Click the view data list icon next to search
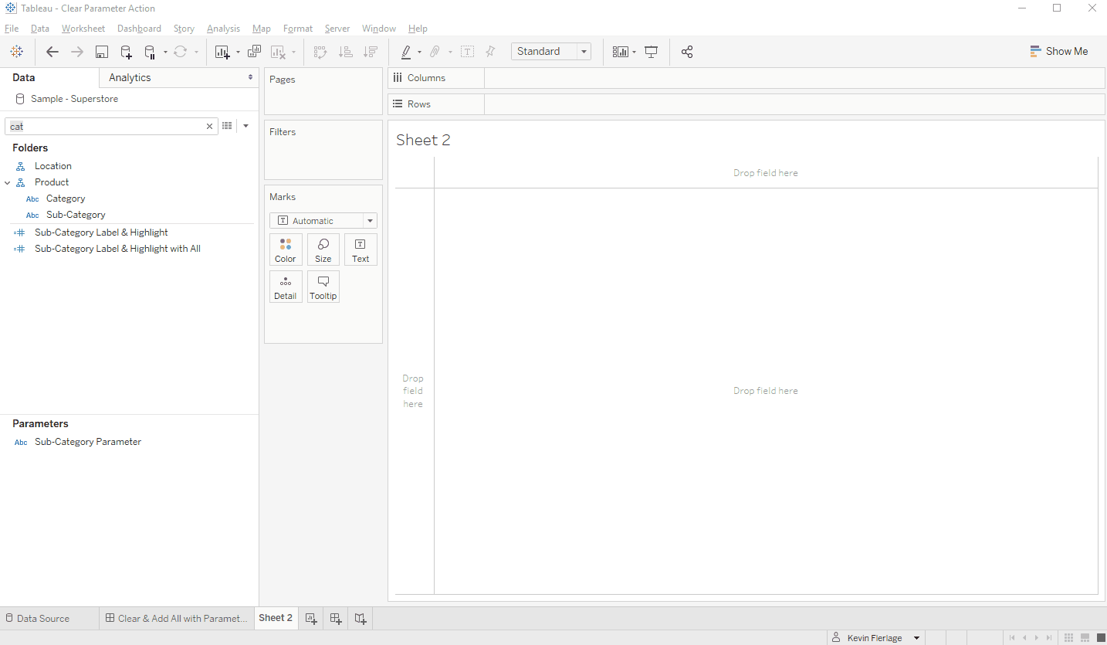This screenshot has height=645, width=1107. (227, 126)
